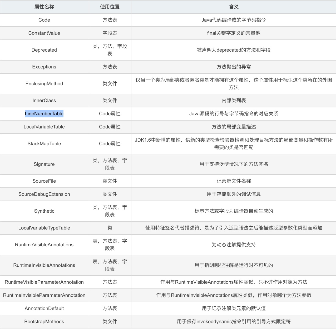Click the highlighted LineNumberTable text
The image size is (336, 329).
coord(44,114)
